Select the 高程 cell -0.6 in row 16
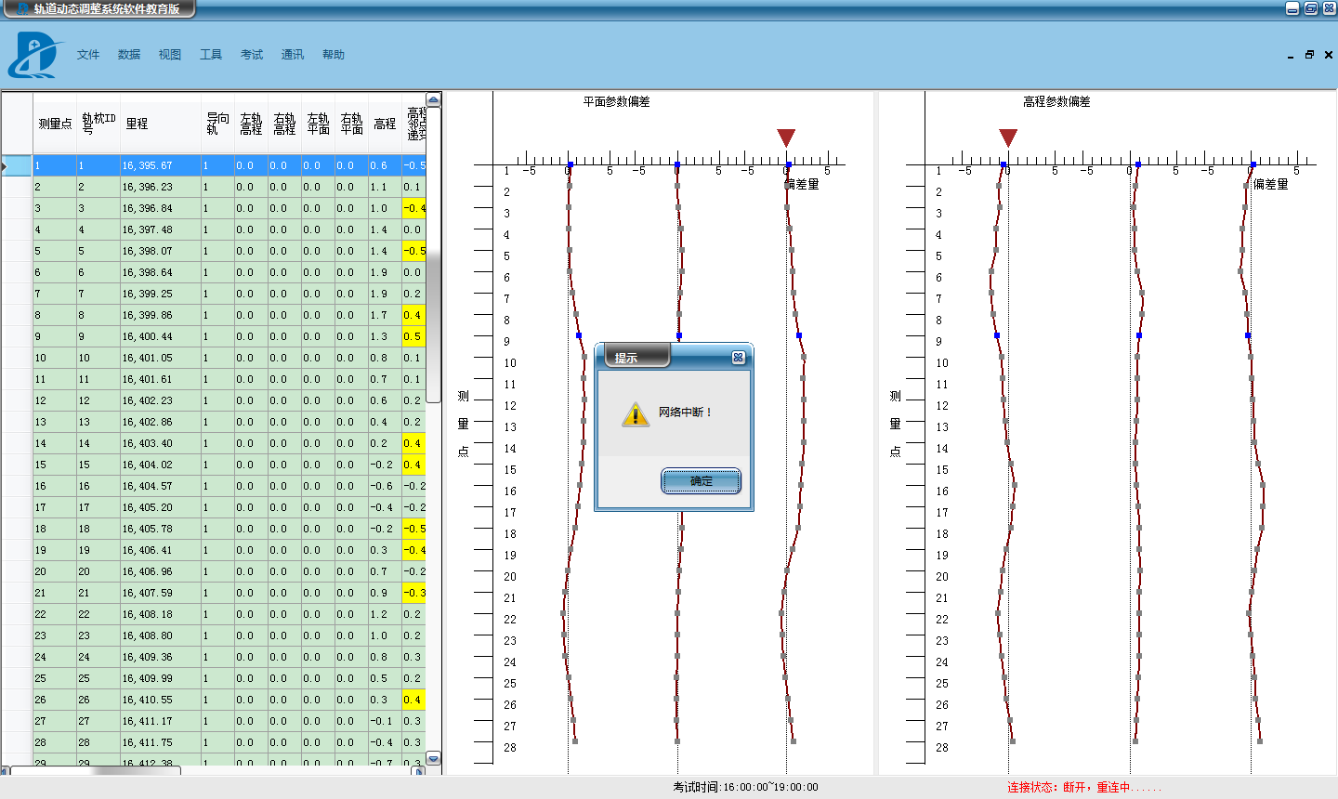1338x799 pixels. (x=385, y=486)
